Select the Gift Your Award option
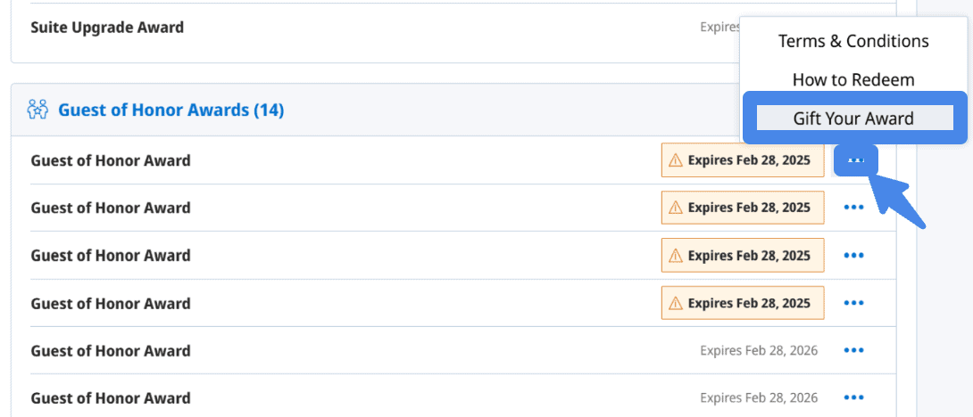 click(853, 119)
